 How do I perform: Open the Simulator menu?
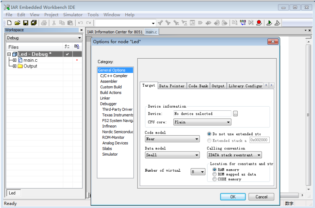click(x=73, y=15)
